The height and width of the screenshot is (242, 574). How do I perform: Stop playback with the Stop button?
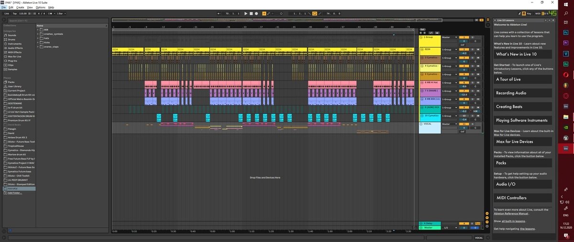251,13
